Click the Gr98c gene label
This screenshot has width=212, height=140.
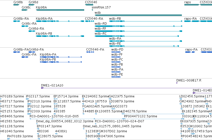(x=26, y=7)
